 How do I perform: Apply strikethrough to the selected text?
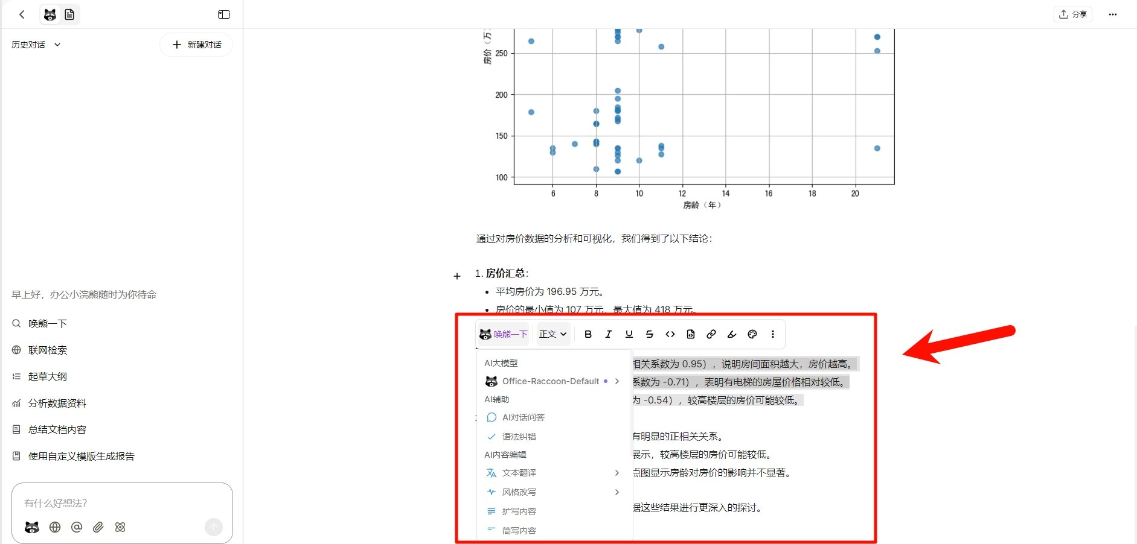click(649, 334)
